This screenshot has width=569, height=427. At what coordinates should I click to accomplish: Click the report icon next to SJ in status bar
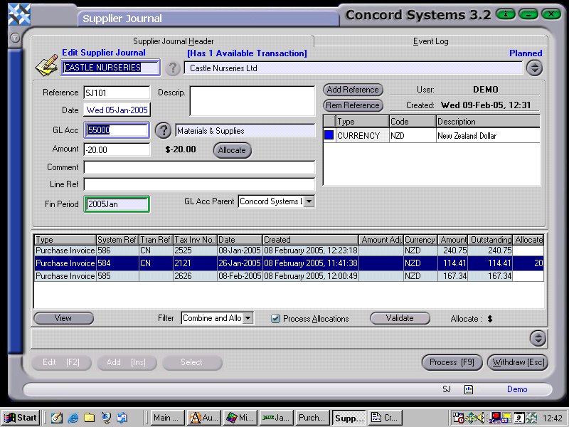pyautogui.click(x=468, y=389)
